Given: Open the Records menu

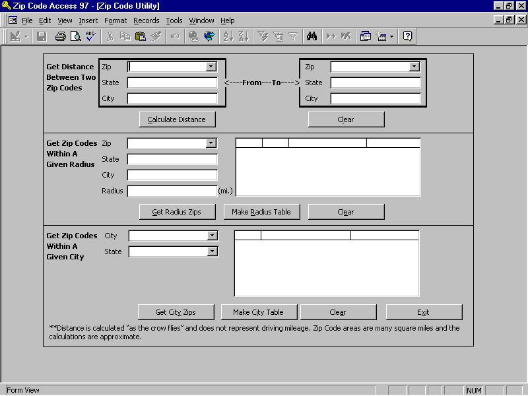Looking at the screenshot, I should [147, 20].
